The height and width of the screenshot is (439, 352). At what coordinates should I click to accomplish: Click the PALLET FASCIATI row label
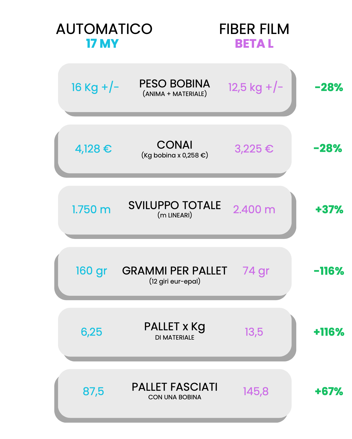[175, 387]
